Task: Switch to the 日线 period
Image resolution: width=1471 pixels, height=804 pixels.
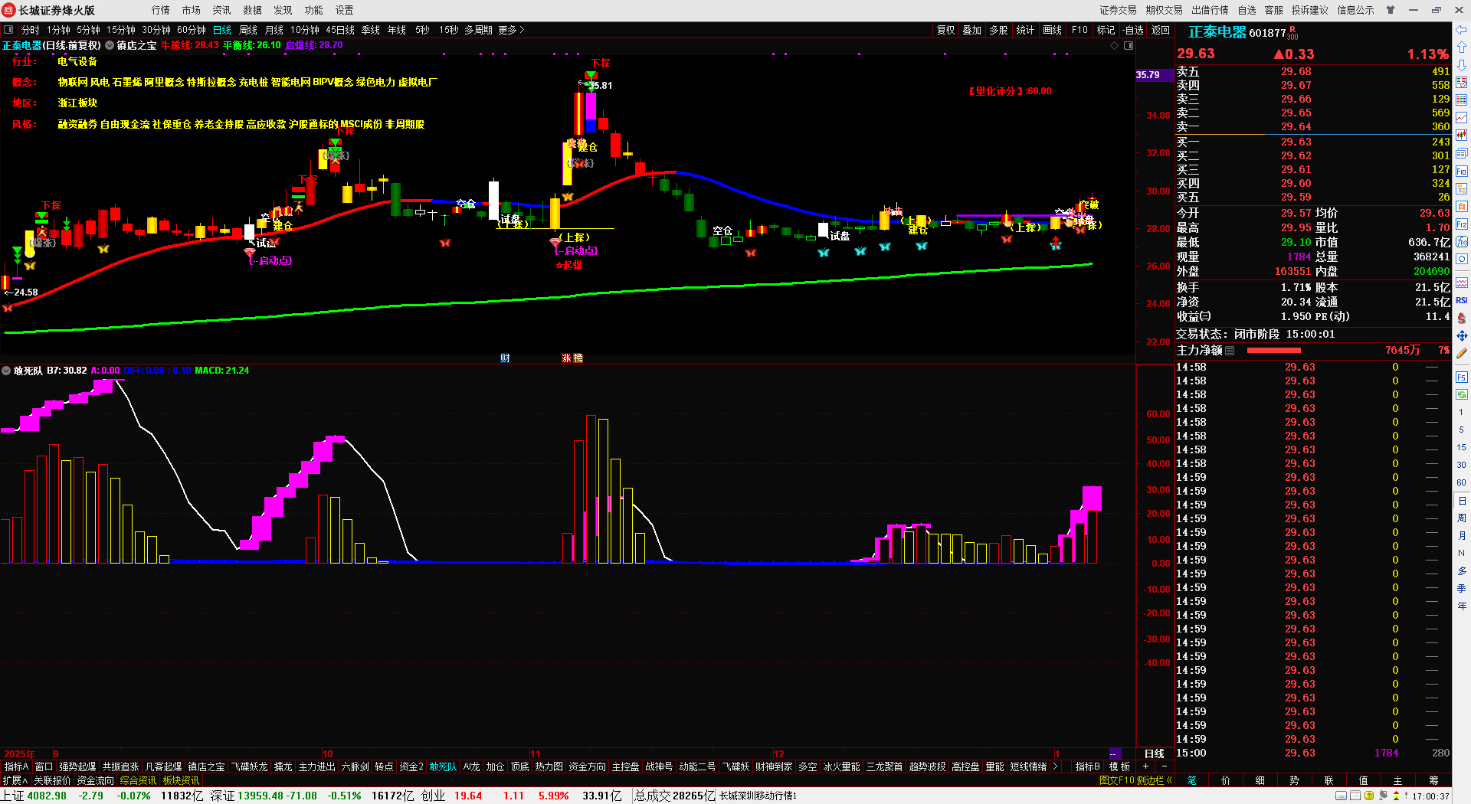Action: pos(222,30)
